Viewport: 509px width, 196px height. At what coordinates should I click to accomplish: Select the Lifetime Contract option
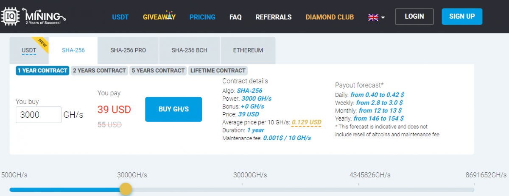coord(218,71)
